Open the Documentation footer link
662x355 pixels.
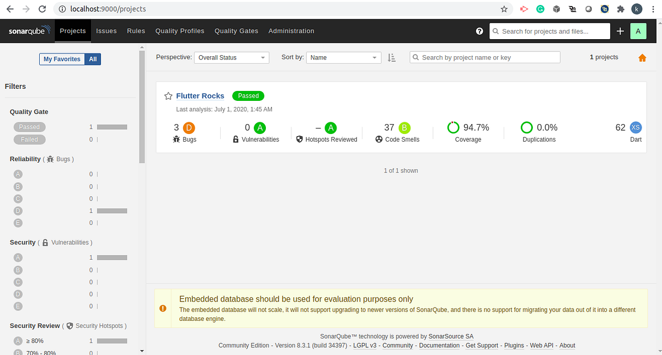click(439, 345)
